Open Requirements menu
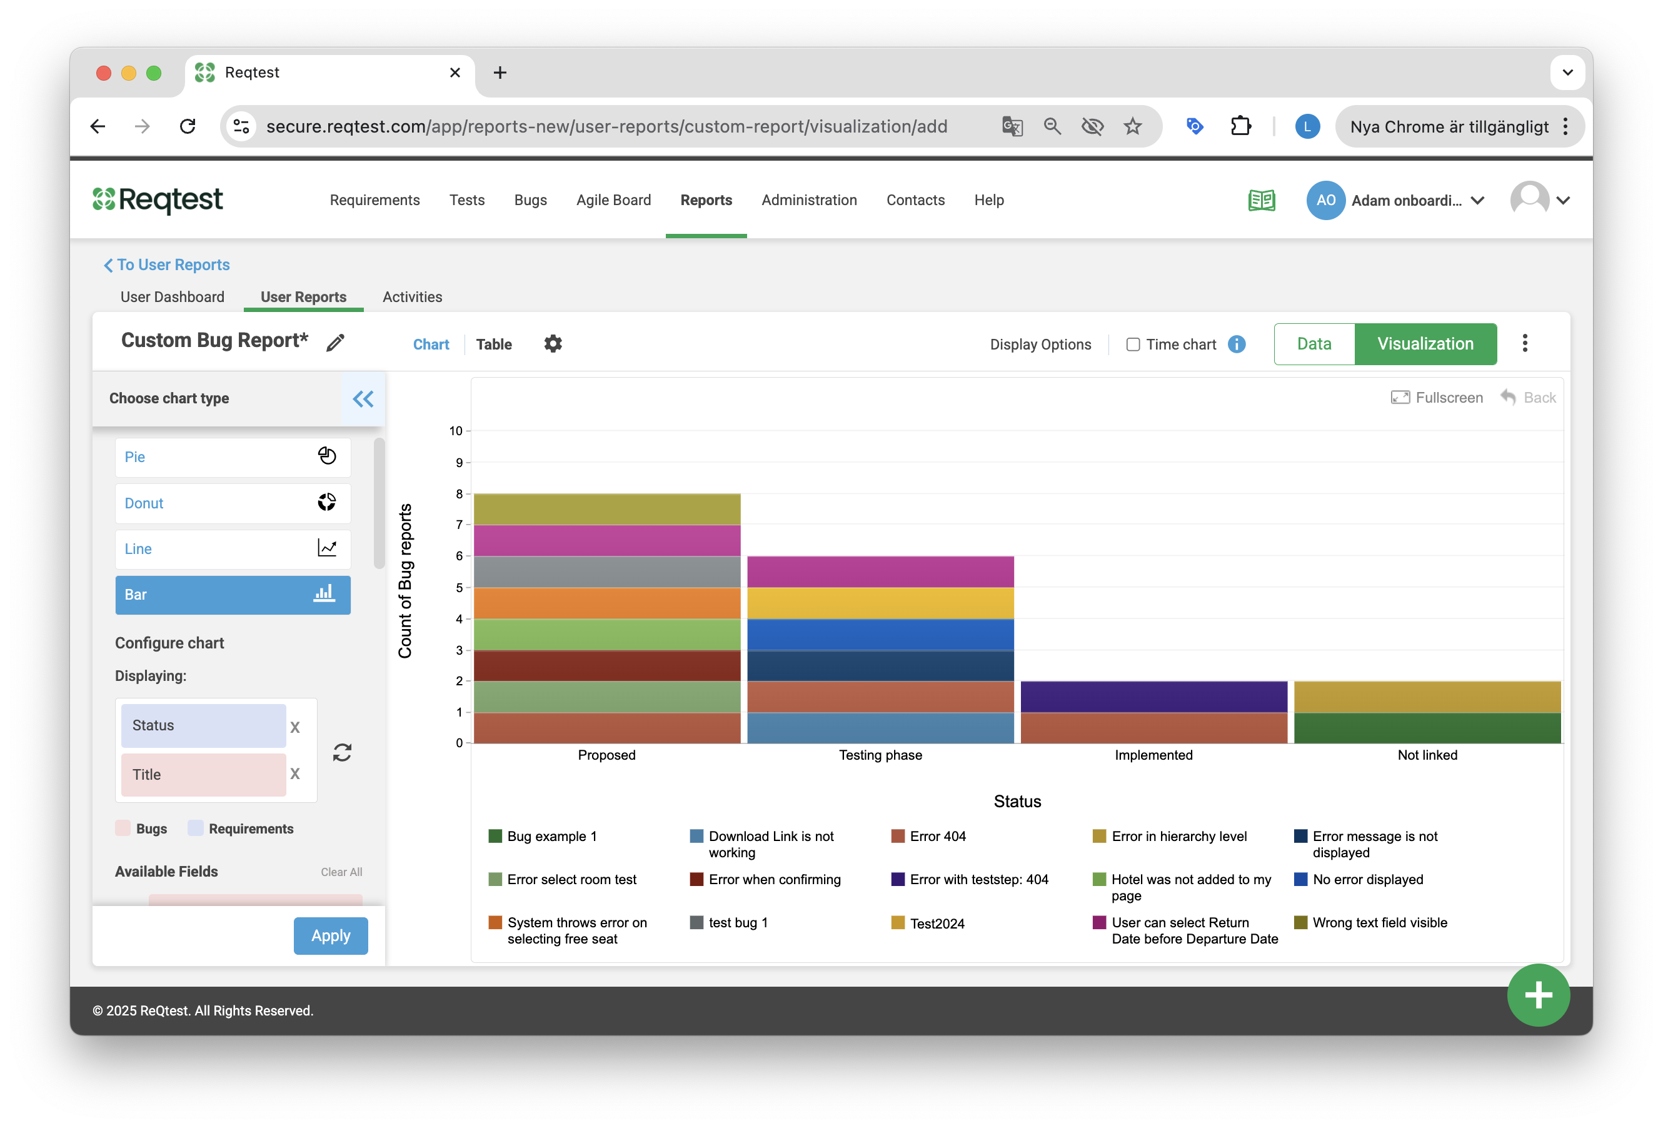The image size is (1663, 1128). coord(374,201)
